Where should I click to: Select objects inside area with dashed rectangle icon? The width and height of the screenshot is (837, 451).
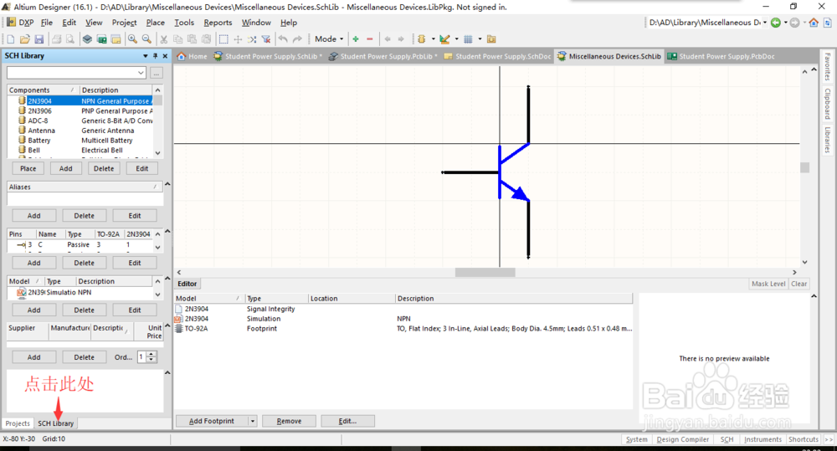[223, 39]
